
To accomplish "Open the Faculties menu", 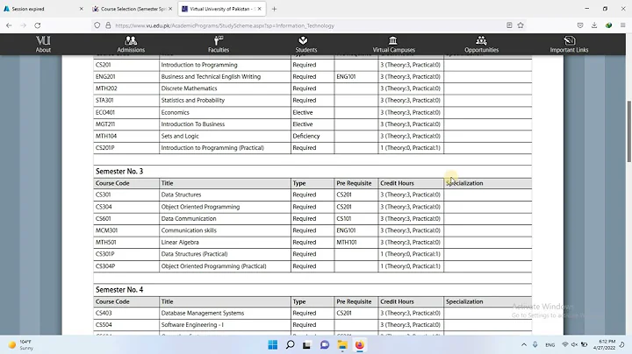I will [219, 44].
